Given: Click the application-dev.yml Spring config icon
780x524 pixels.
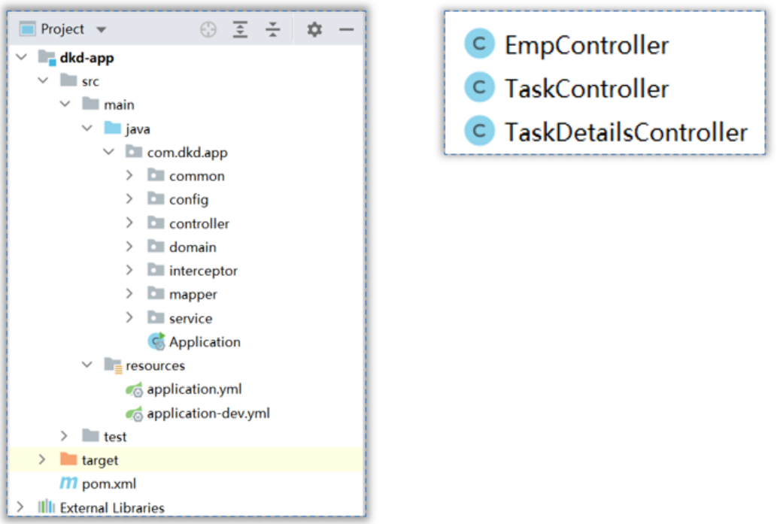Looking at the screenshot, I should point(135,413).
